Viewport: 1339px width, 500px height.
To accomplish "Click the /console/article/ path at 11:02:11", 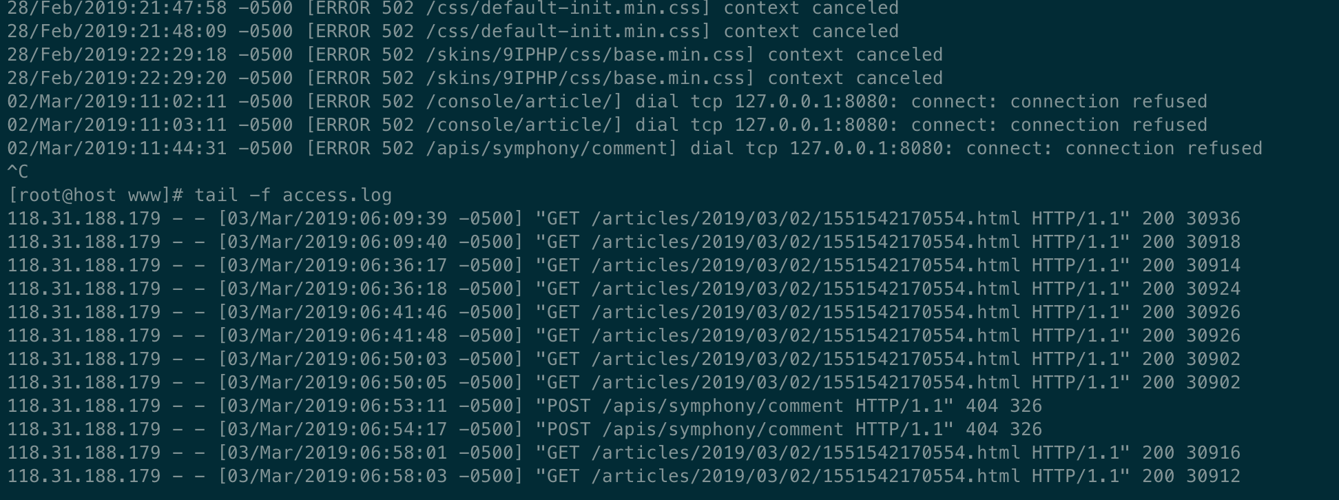I will [523, 102].
